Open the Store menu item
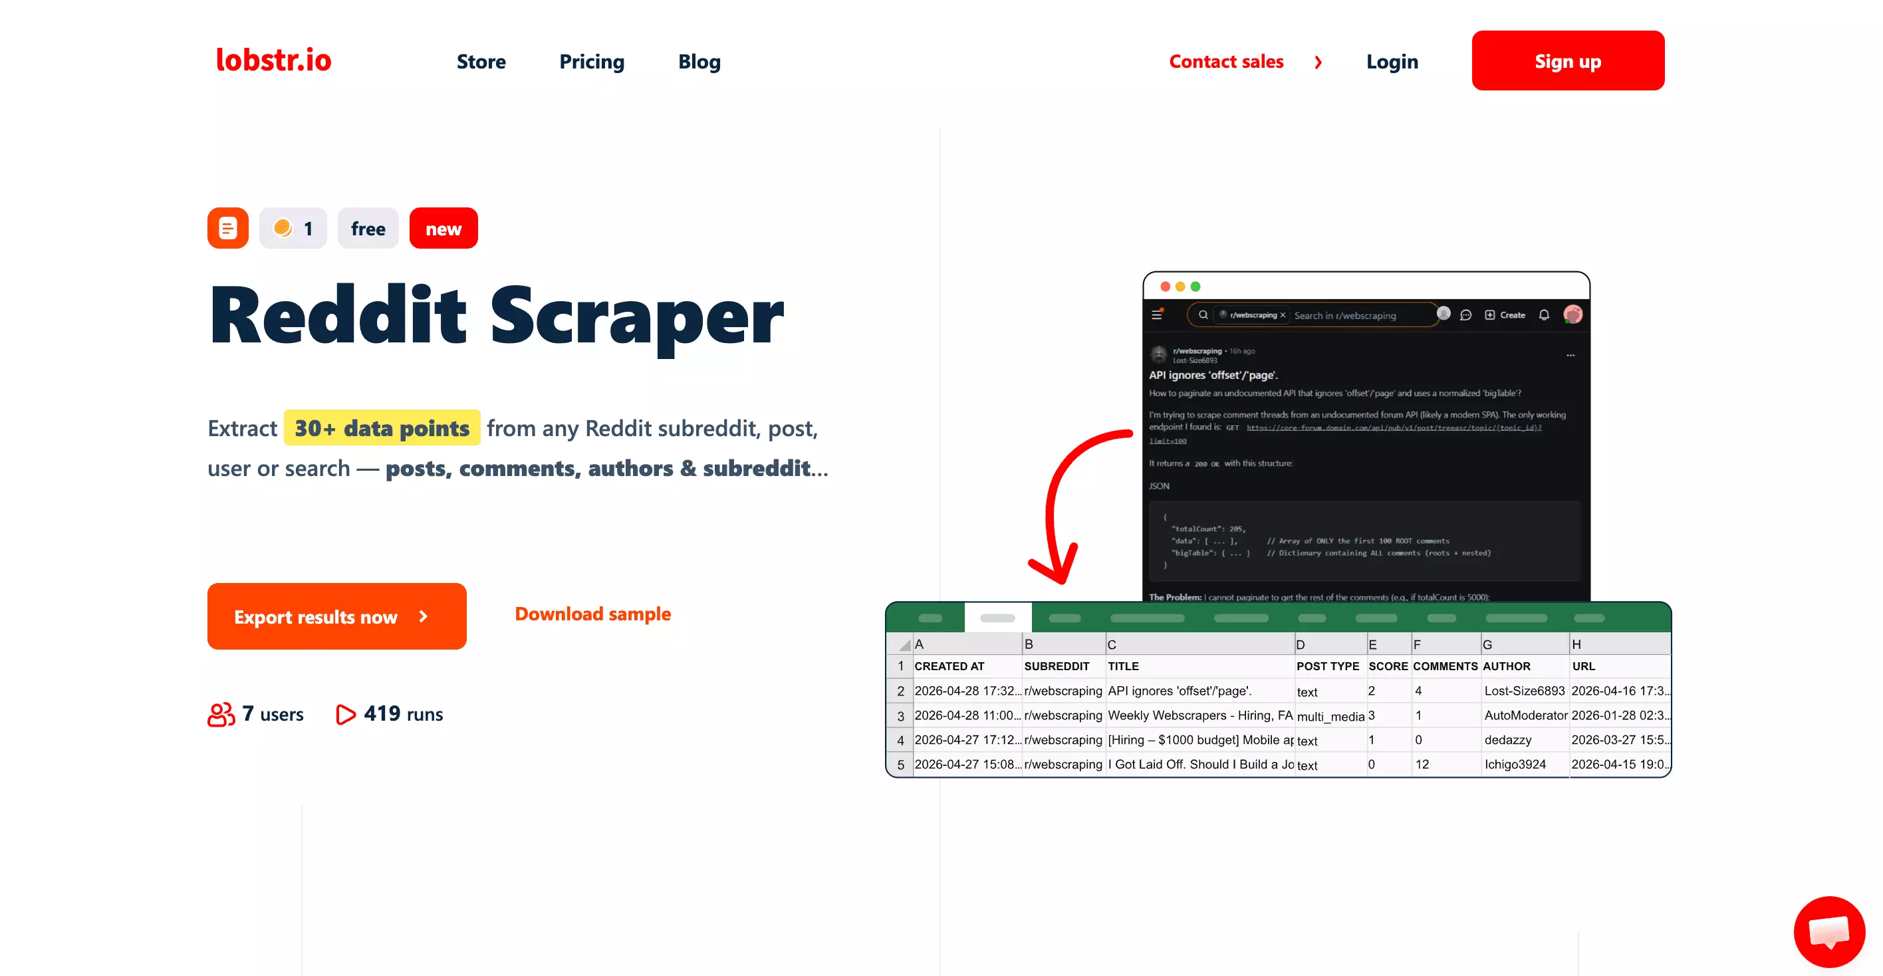 [481, 61]
